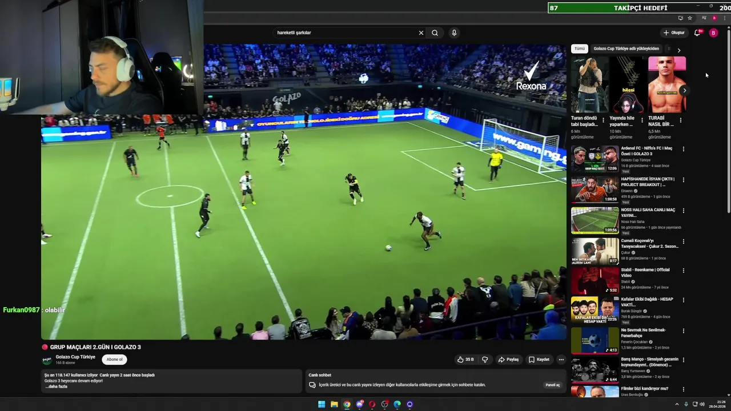731x411 pixels.
Task: Open the 'TURABİ NASIL BİR' short thumbnail
Action: pos(666,85)
